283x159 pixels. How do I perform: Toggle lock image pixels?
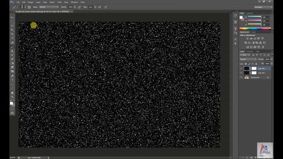click(x=249, y=64)
